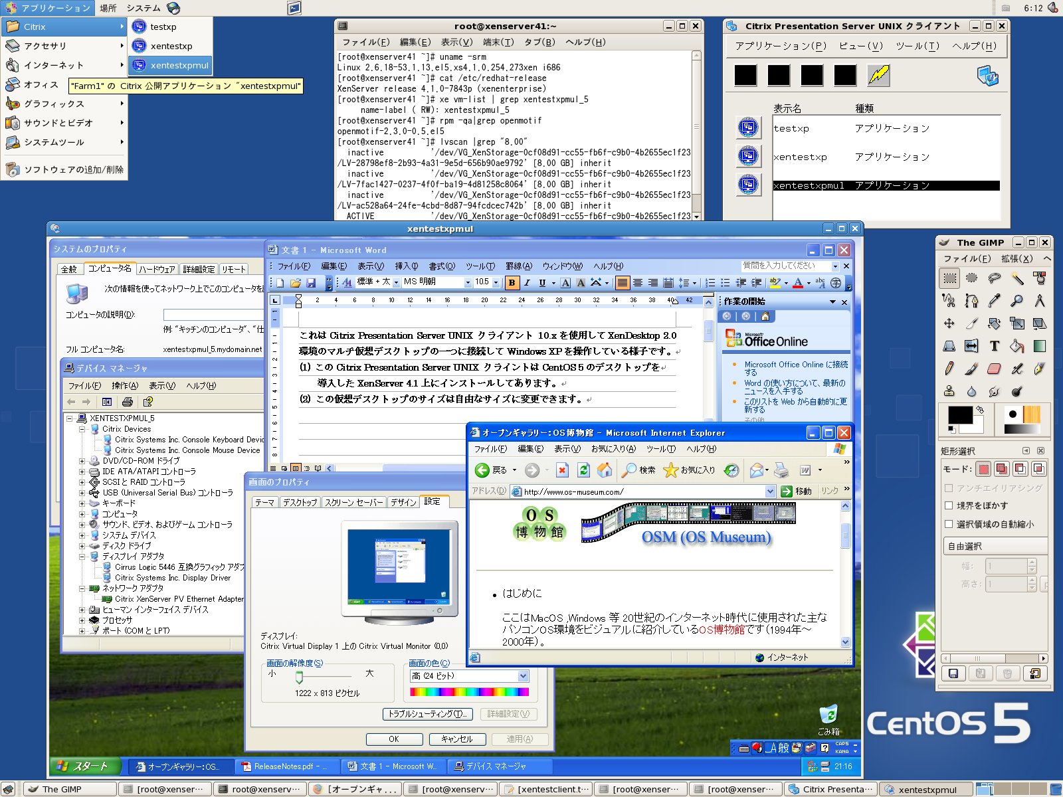The image size is (1063, 797).
Task: Select GIMP Color Picker tool
Action: [x=994, y=301]
